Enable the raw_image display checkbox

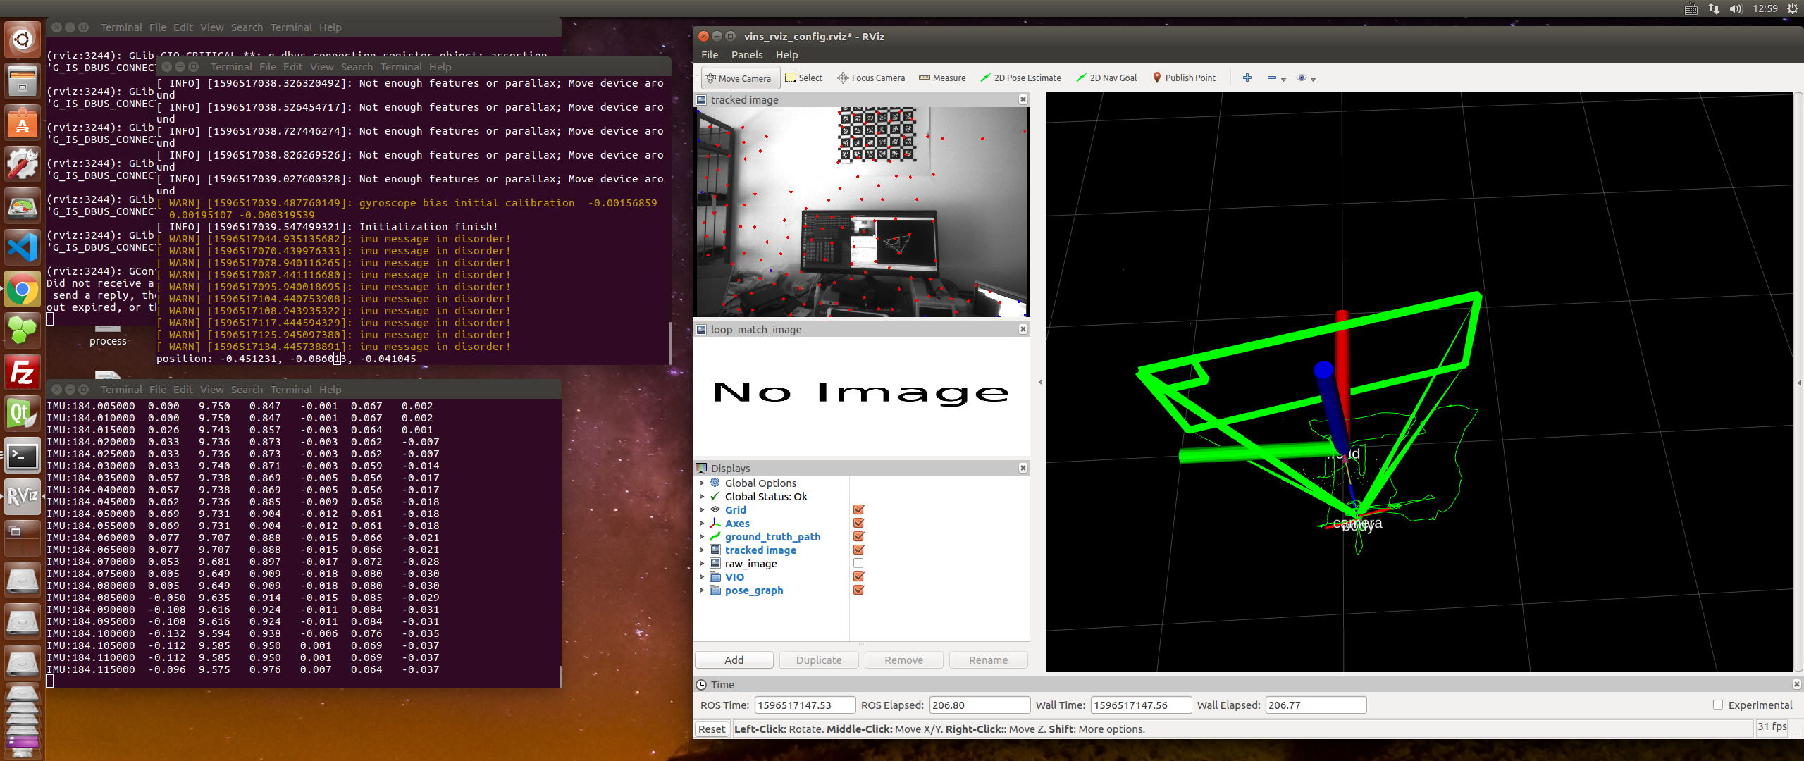(858, 563)
